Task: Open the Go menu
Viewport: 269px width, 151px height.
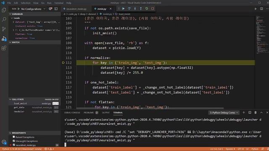Action: pos(43,3)
